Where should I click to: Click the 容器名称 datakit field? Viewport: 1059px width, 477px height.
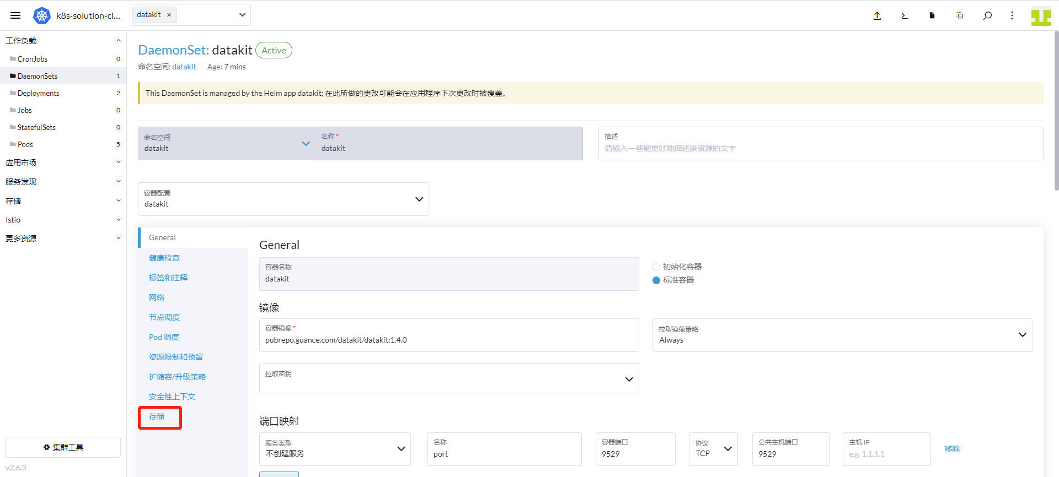point(449,274)
